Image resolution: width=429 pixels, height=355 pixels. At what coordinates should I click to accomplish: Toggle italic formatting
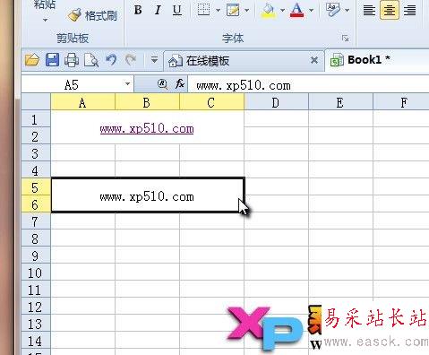tap(158, 10)
